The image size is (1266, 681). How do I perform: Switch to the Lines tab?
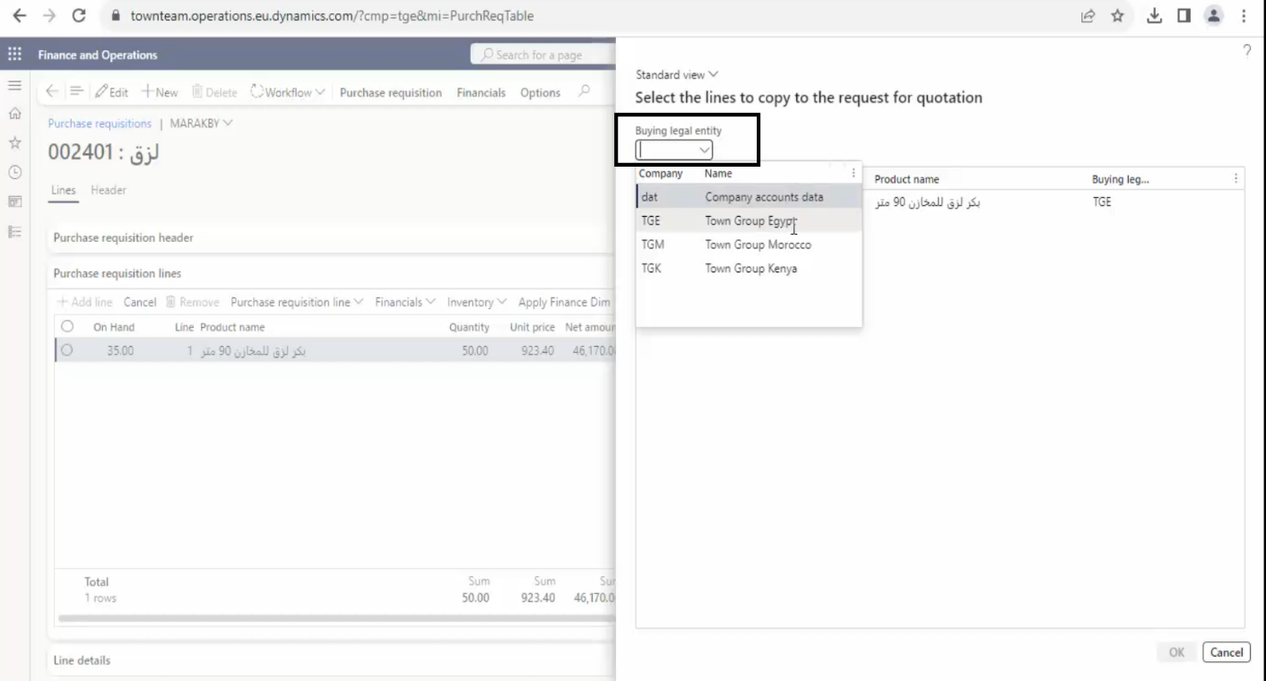coord(62,190)
